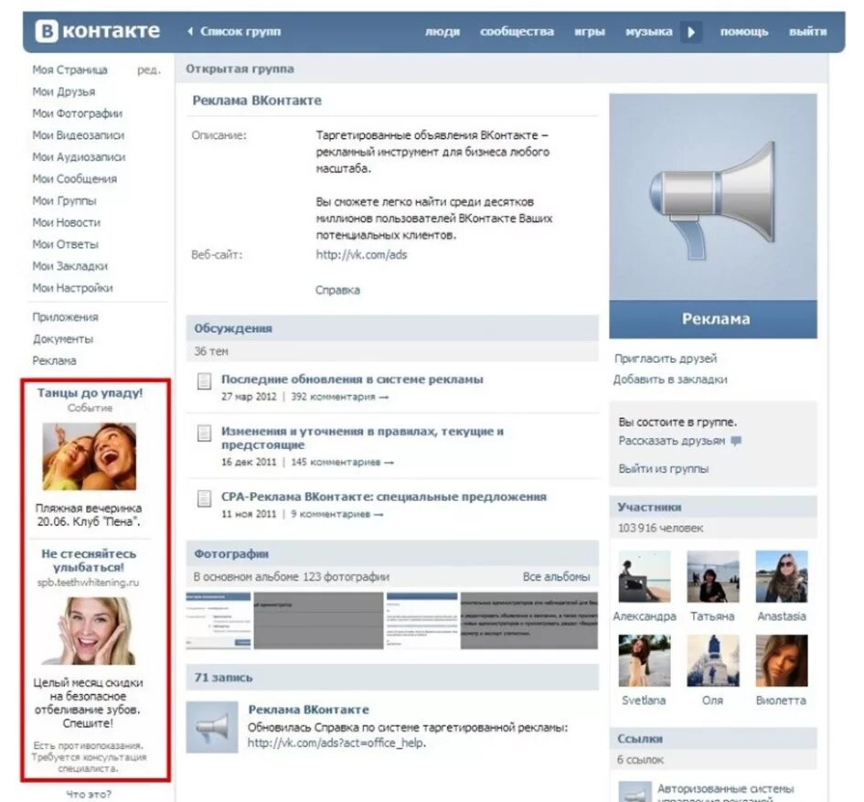The height and width of the screenshot is (802, 864).
Task: Open first photo thumbnail in Фотографии
Action: [x=219, y=621]
